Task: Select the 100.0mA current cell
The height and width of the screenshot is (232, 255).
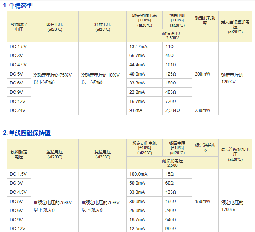Action: pos(138,174)
